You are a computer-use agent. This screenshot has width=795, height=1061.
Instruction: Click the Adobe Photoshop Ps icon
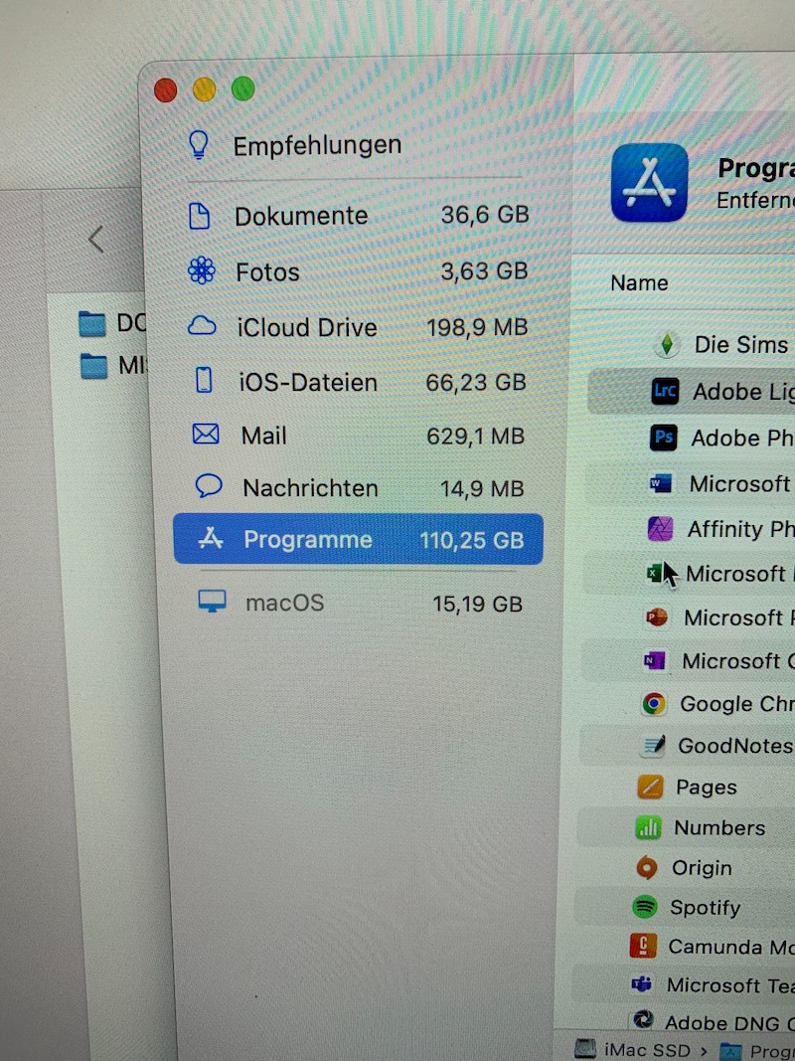coord(663,438)
